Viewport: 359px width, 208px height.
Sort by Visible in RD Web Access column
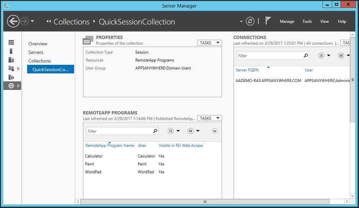point(181,145)
